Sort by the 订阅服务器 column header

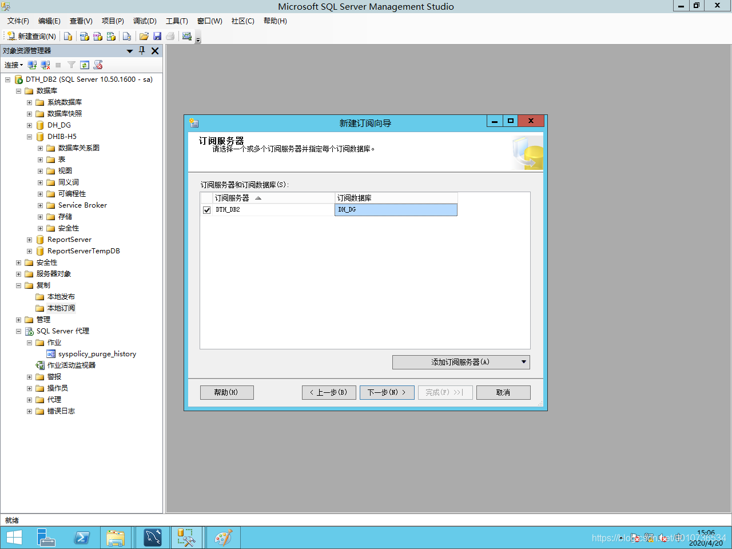click(273, 198)
